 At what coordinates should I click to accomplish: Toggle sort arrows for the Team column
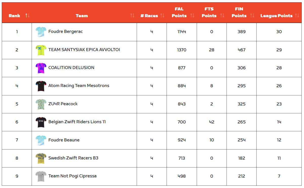(132, 16)
